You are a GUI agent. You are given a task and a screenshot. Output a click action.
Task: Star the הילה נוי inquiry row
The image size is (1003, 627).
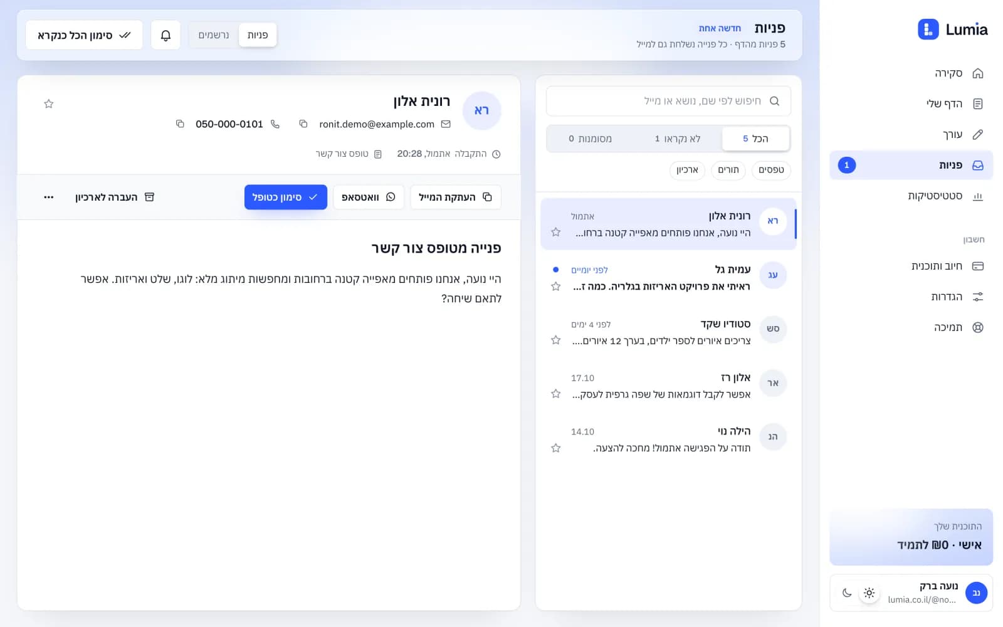point(555,448)
